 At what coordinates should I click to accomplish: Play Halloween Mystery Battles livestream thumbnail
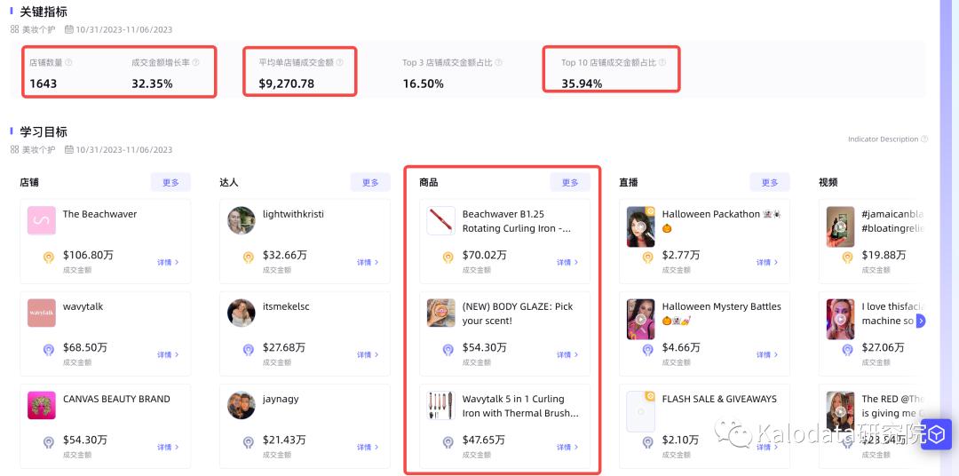(x=640, y=319)
